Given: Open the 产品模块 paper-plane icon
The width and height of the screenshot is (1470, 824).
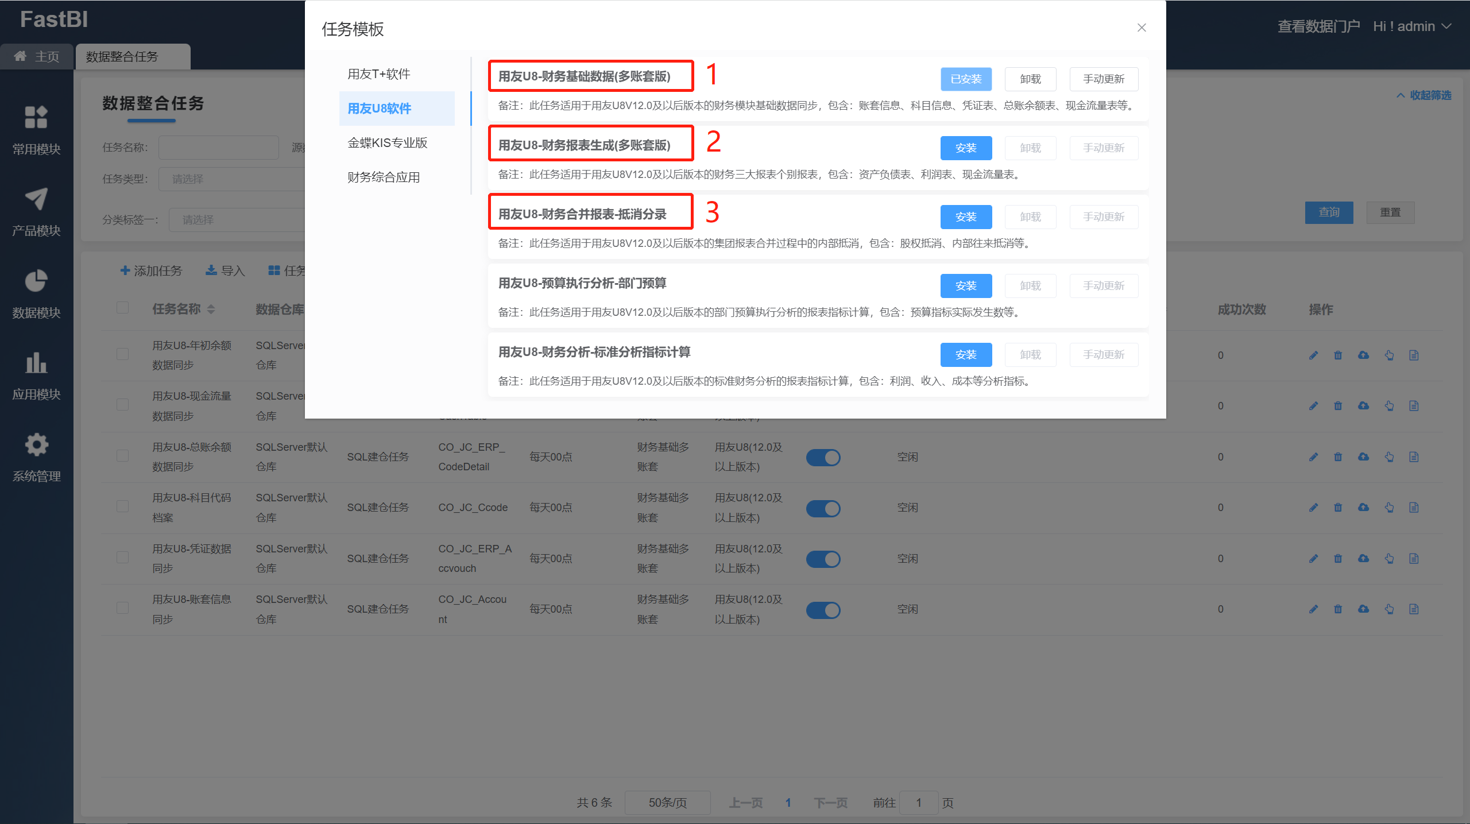Looking at the screenshot, I should tap(36, 199).
